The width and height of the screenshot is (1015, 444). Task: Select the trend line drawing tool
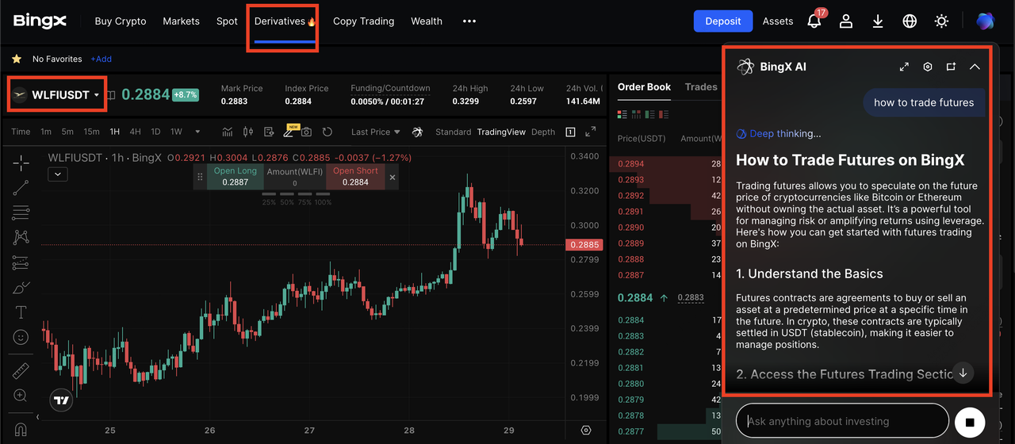coord(21,188)
